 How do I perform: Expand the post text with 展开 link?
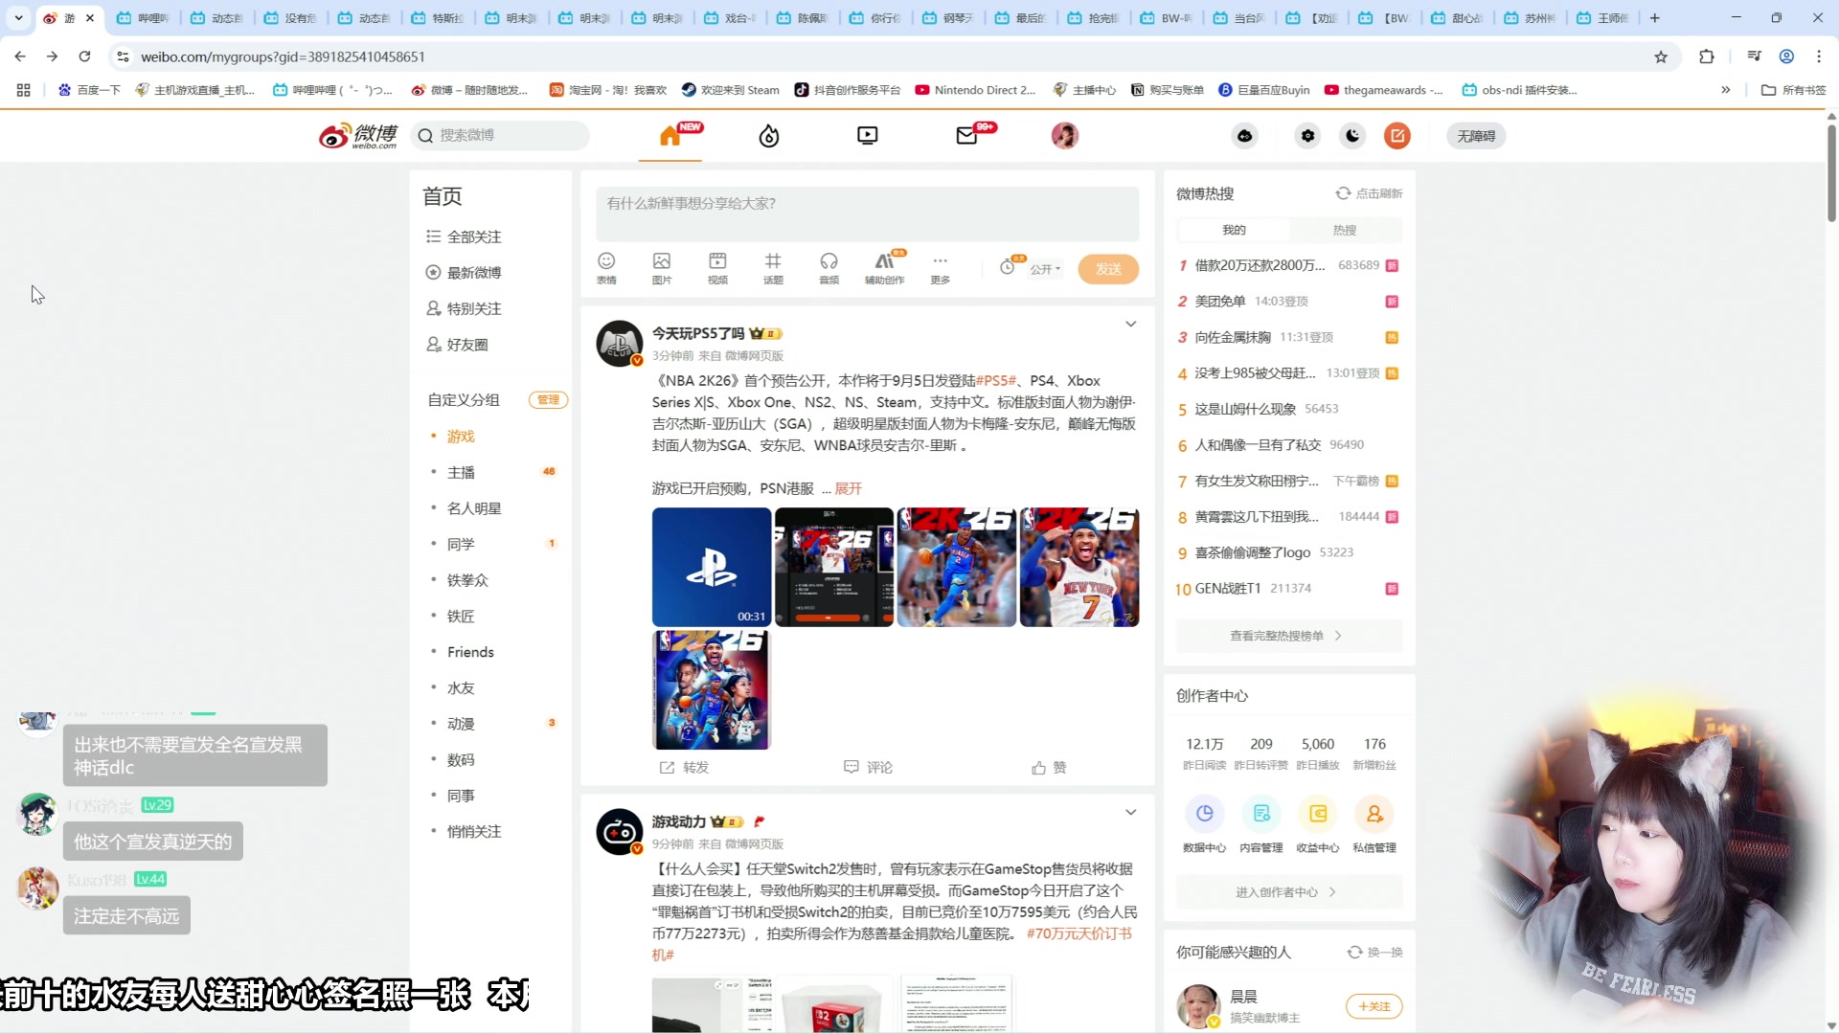click(849, 488)
